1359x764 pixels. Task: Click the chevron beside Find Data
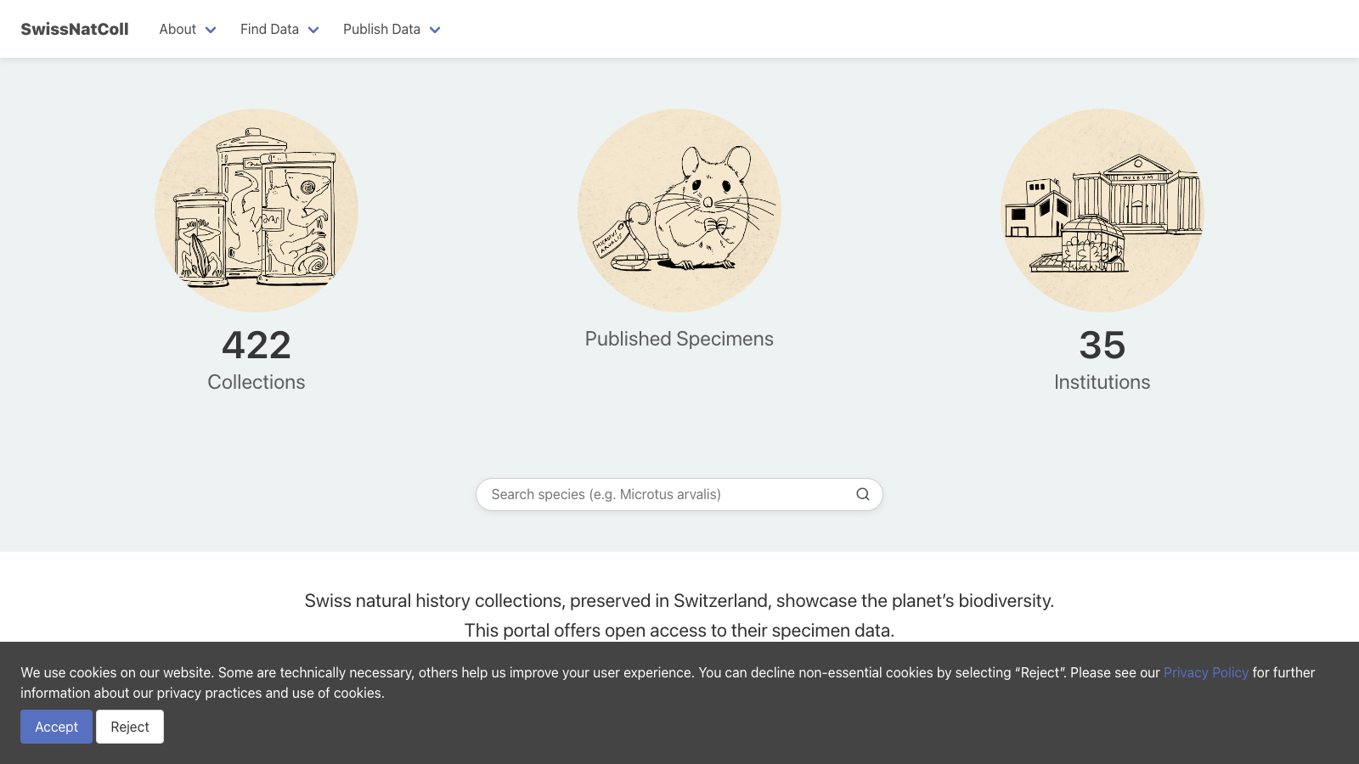pos(313,29)
